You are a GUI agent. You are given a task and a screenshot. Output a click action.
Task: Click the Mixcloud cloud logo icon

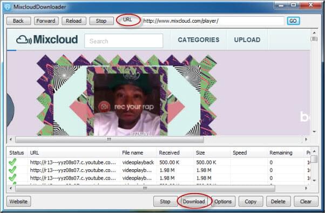pos(24,39)
